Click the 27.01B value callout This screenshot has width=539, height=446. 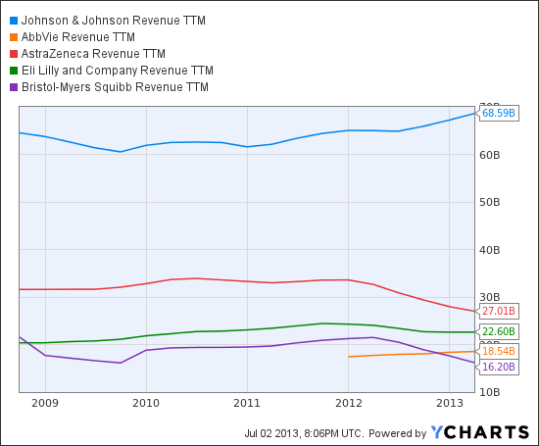499,311
